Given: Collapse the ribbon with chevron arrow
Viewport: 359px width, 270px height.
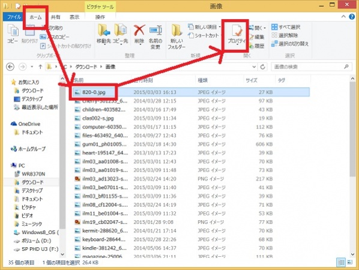Looking at the screenshot, I should pyautogui.click(x=343, y=16).
